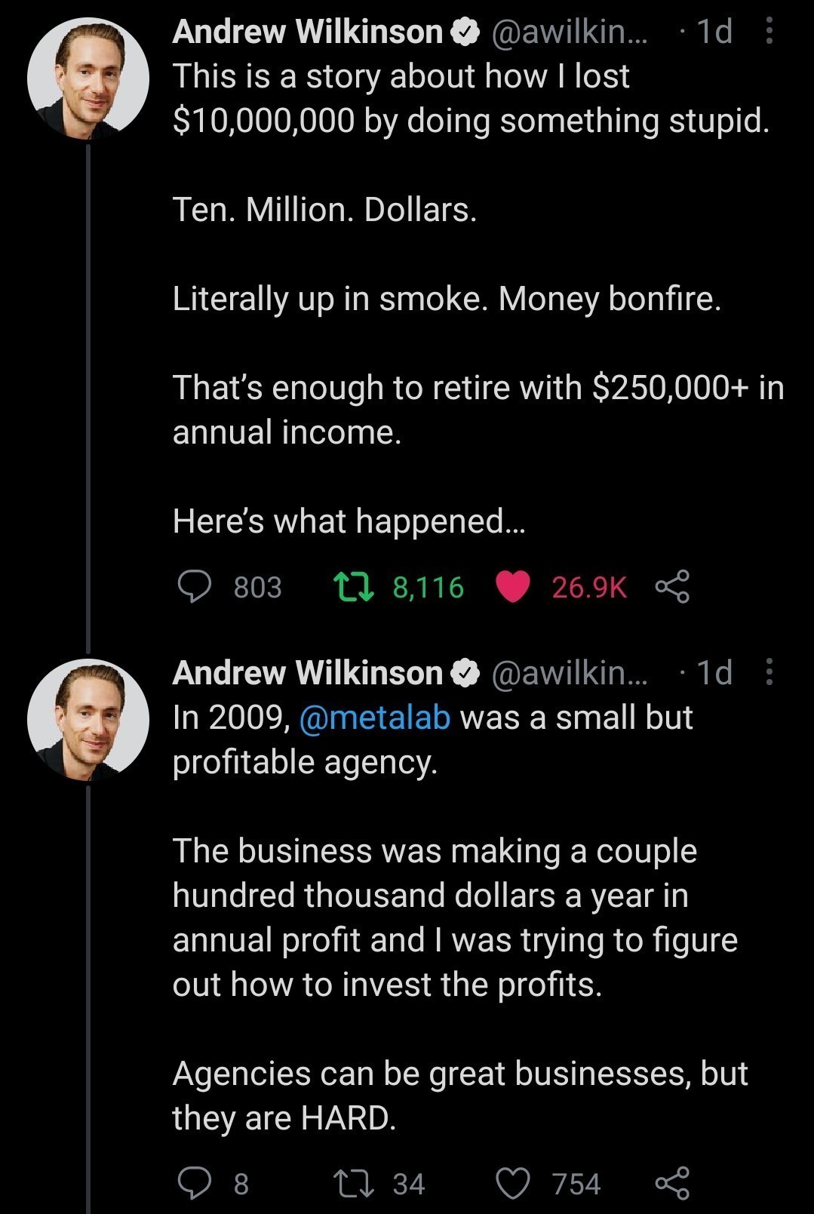This screenshot has width=814, height=1214.
Task: Tap Andrew Wilkinson's name on the first tweet
Action: (307, 32)
